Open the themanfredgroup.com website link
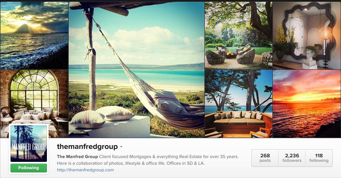341x178 pixels. click(x=85, y=170)
